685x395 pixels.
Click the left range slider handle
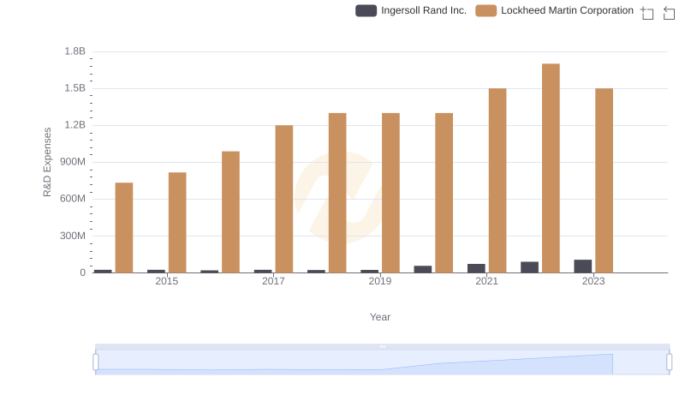point(96,362)
